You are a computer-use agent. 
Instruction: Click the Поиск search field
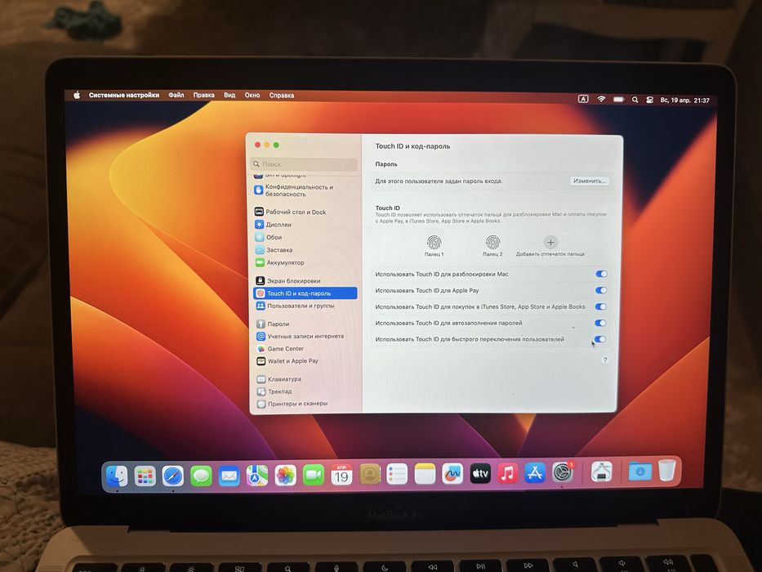[305, 164]
